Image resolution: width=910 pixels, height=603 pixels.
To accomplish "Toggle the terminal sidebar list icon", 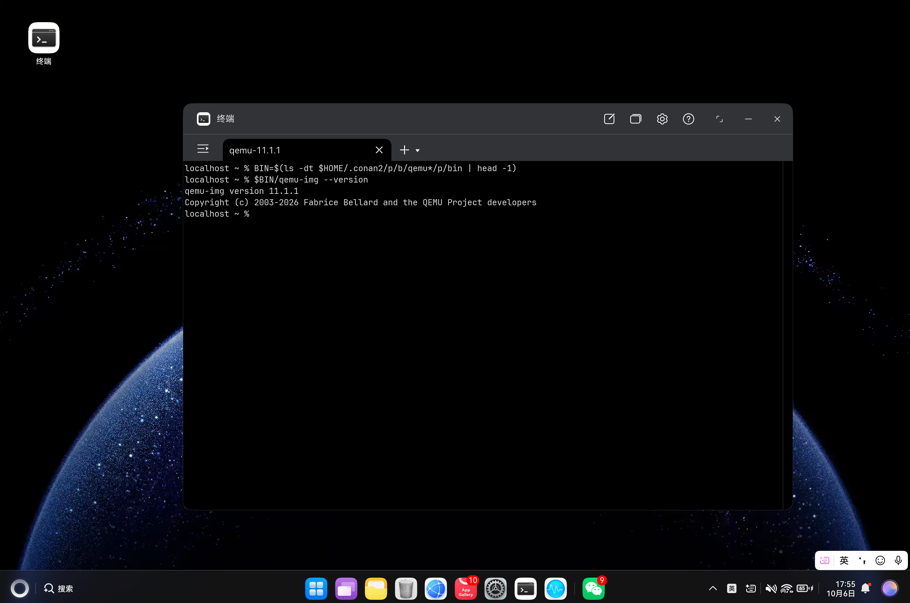I will pos(203,149).
